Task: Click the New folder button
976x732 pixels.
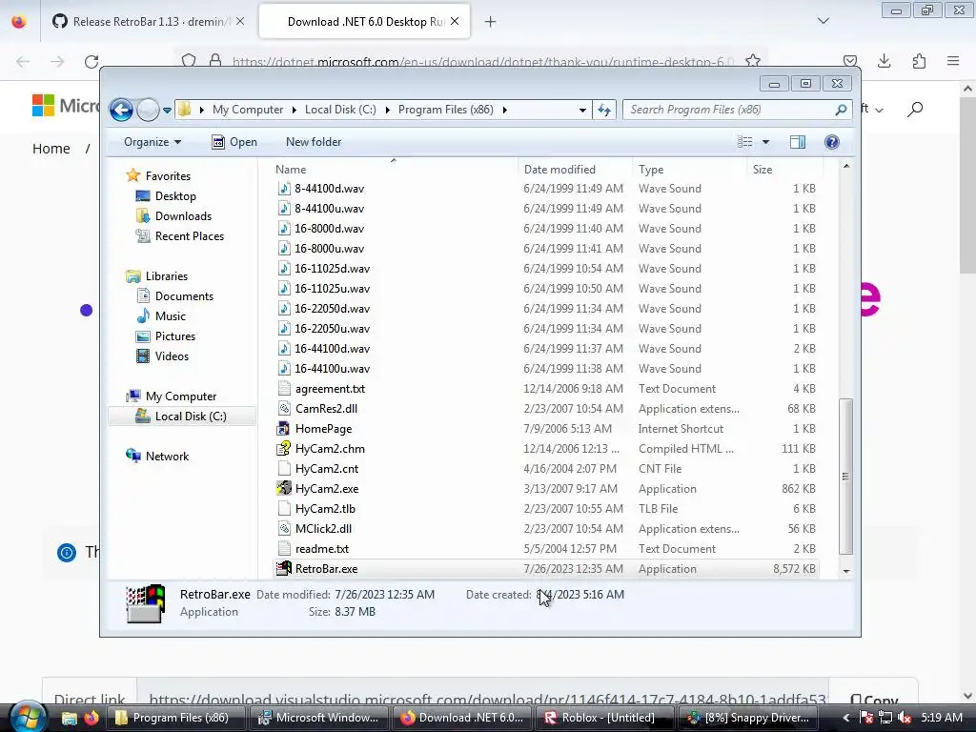Action: (314, 142)
